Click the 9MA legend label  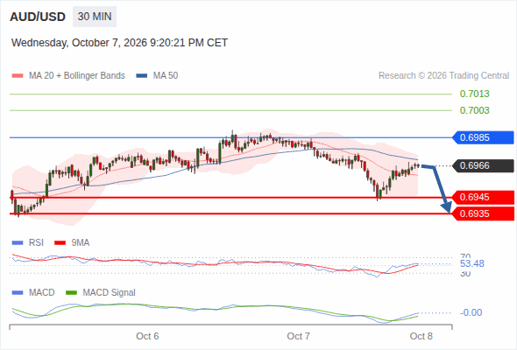coord(81,243)
